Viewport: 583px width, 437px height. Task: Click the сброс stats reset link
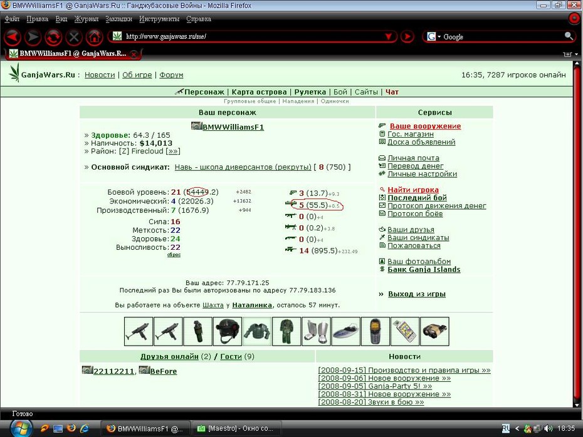(174, 255)
